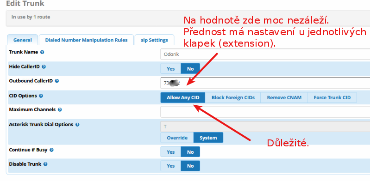View help for Maximum Channels
This screenshot has height=181, width=370.
click(x=60, y=110)
